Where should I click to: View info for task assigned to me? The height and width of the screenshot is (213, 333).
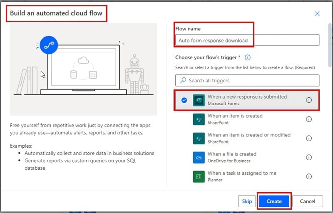[309, 176]
